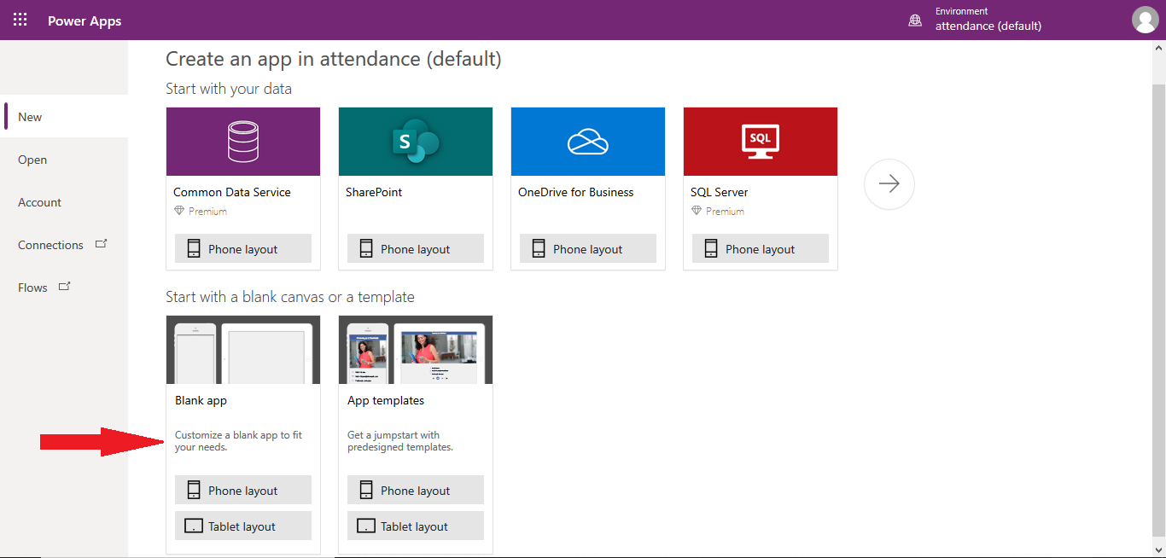This screenshot has width=1166, height=558.
Task: Choose the SQL Server data source icon
Action: [x=760, y=141]
